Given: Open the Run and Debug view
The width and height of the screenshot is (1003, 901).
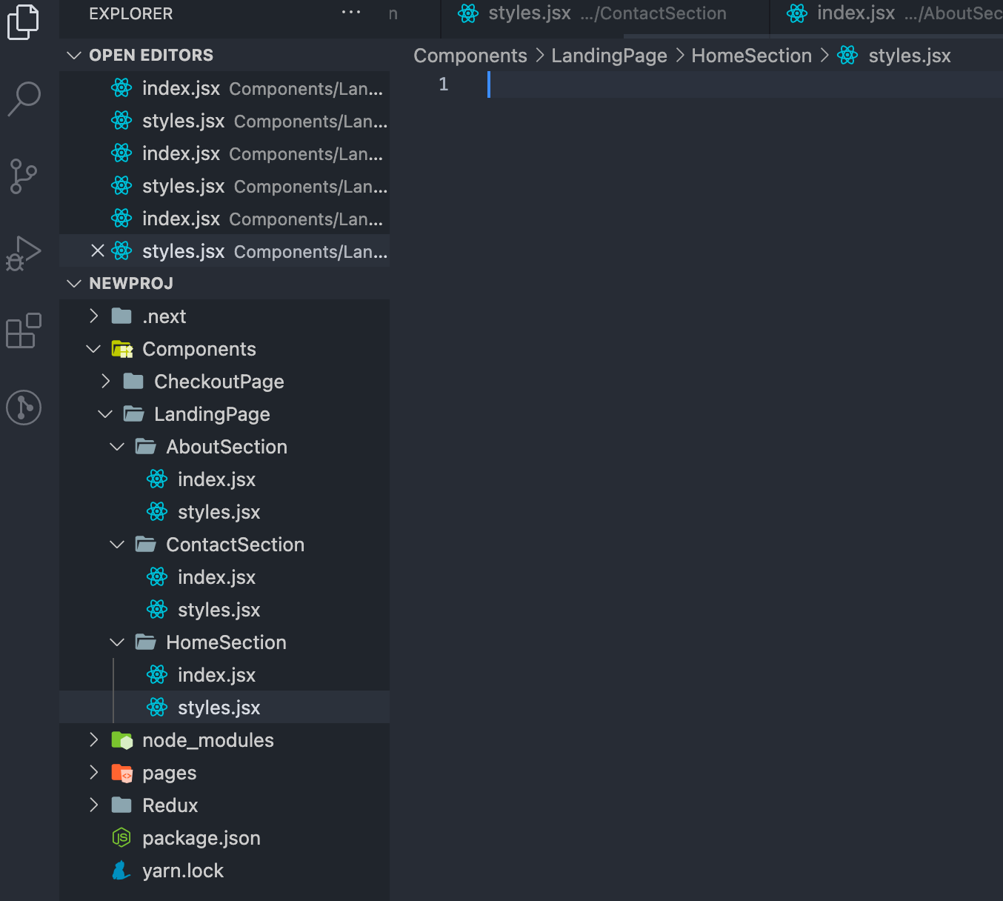Looking at the screenshot, I should click(x=24, y=253).
